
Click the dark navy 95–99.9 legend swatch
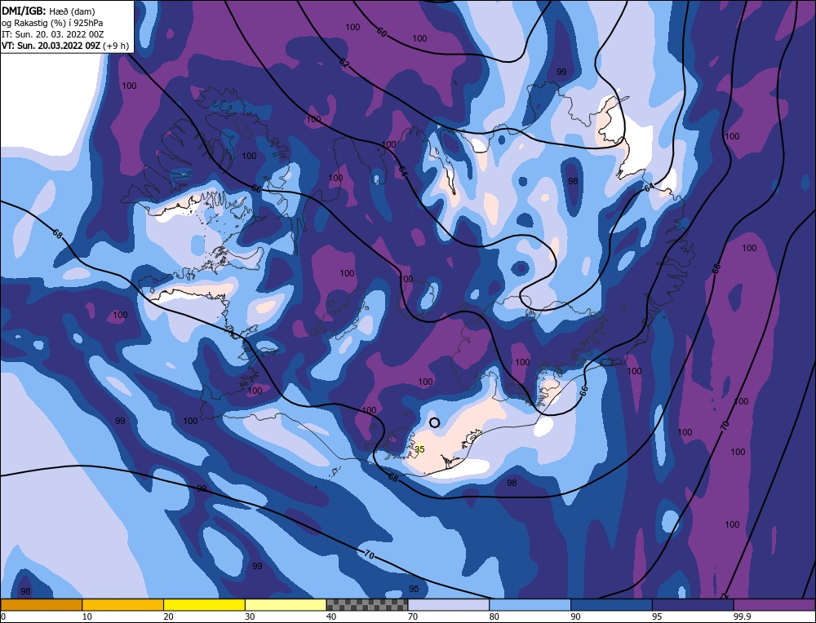693,604
